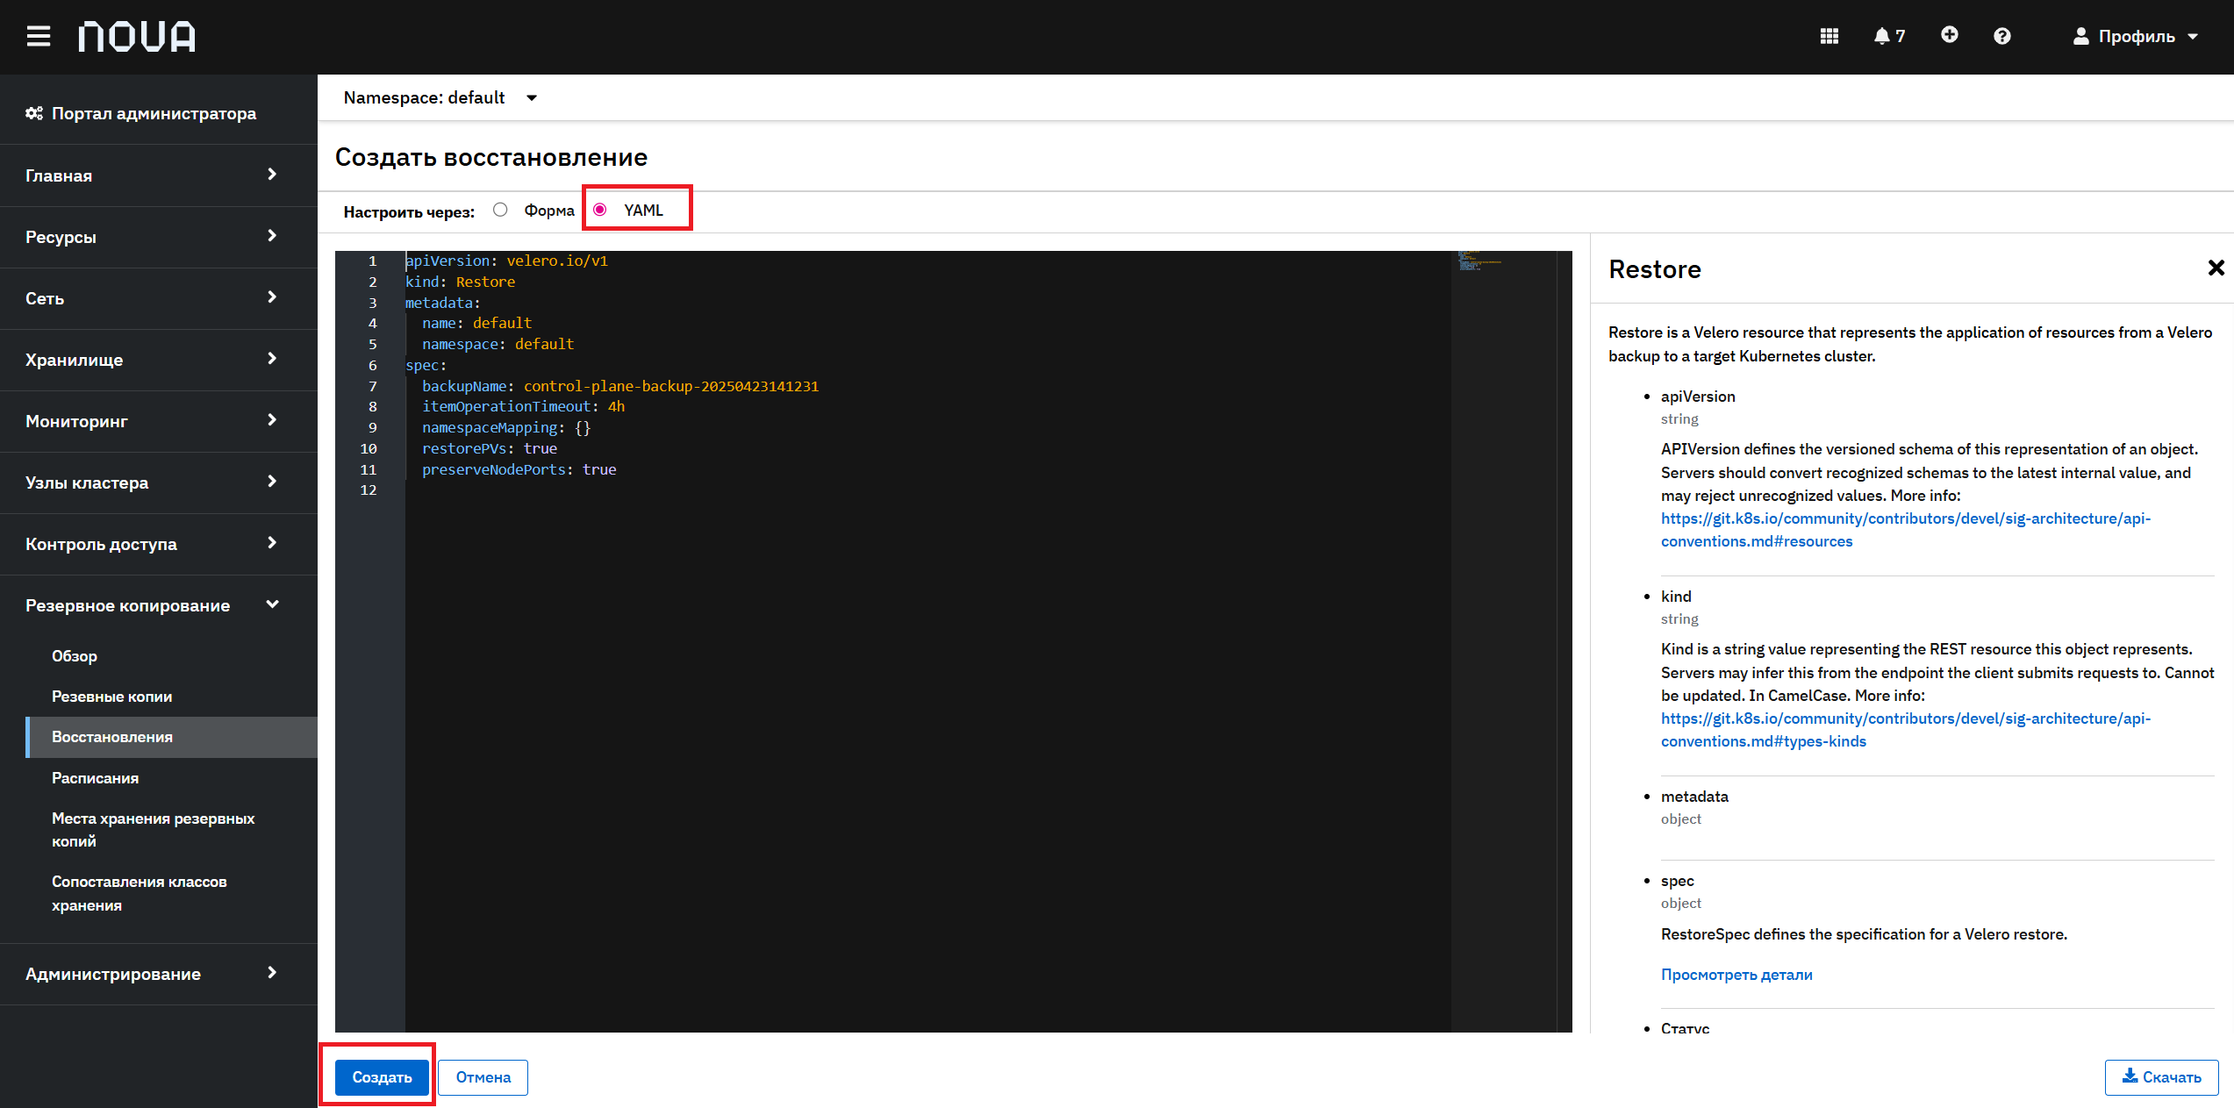Image resolution: width=2234 pixels, height=1108 pixels.
Task: Click Просмотреть детали link under spec
Action: pyautogui.click(x=1736, y=975)
